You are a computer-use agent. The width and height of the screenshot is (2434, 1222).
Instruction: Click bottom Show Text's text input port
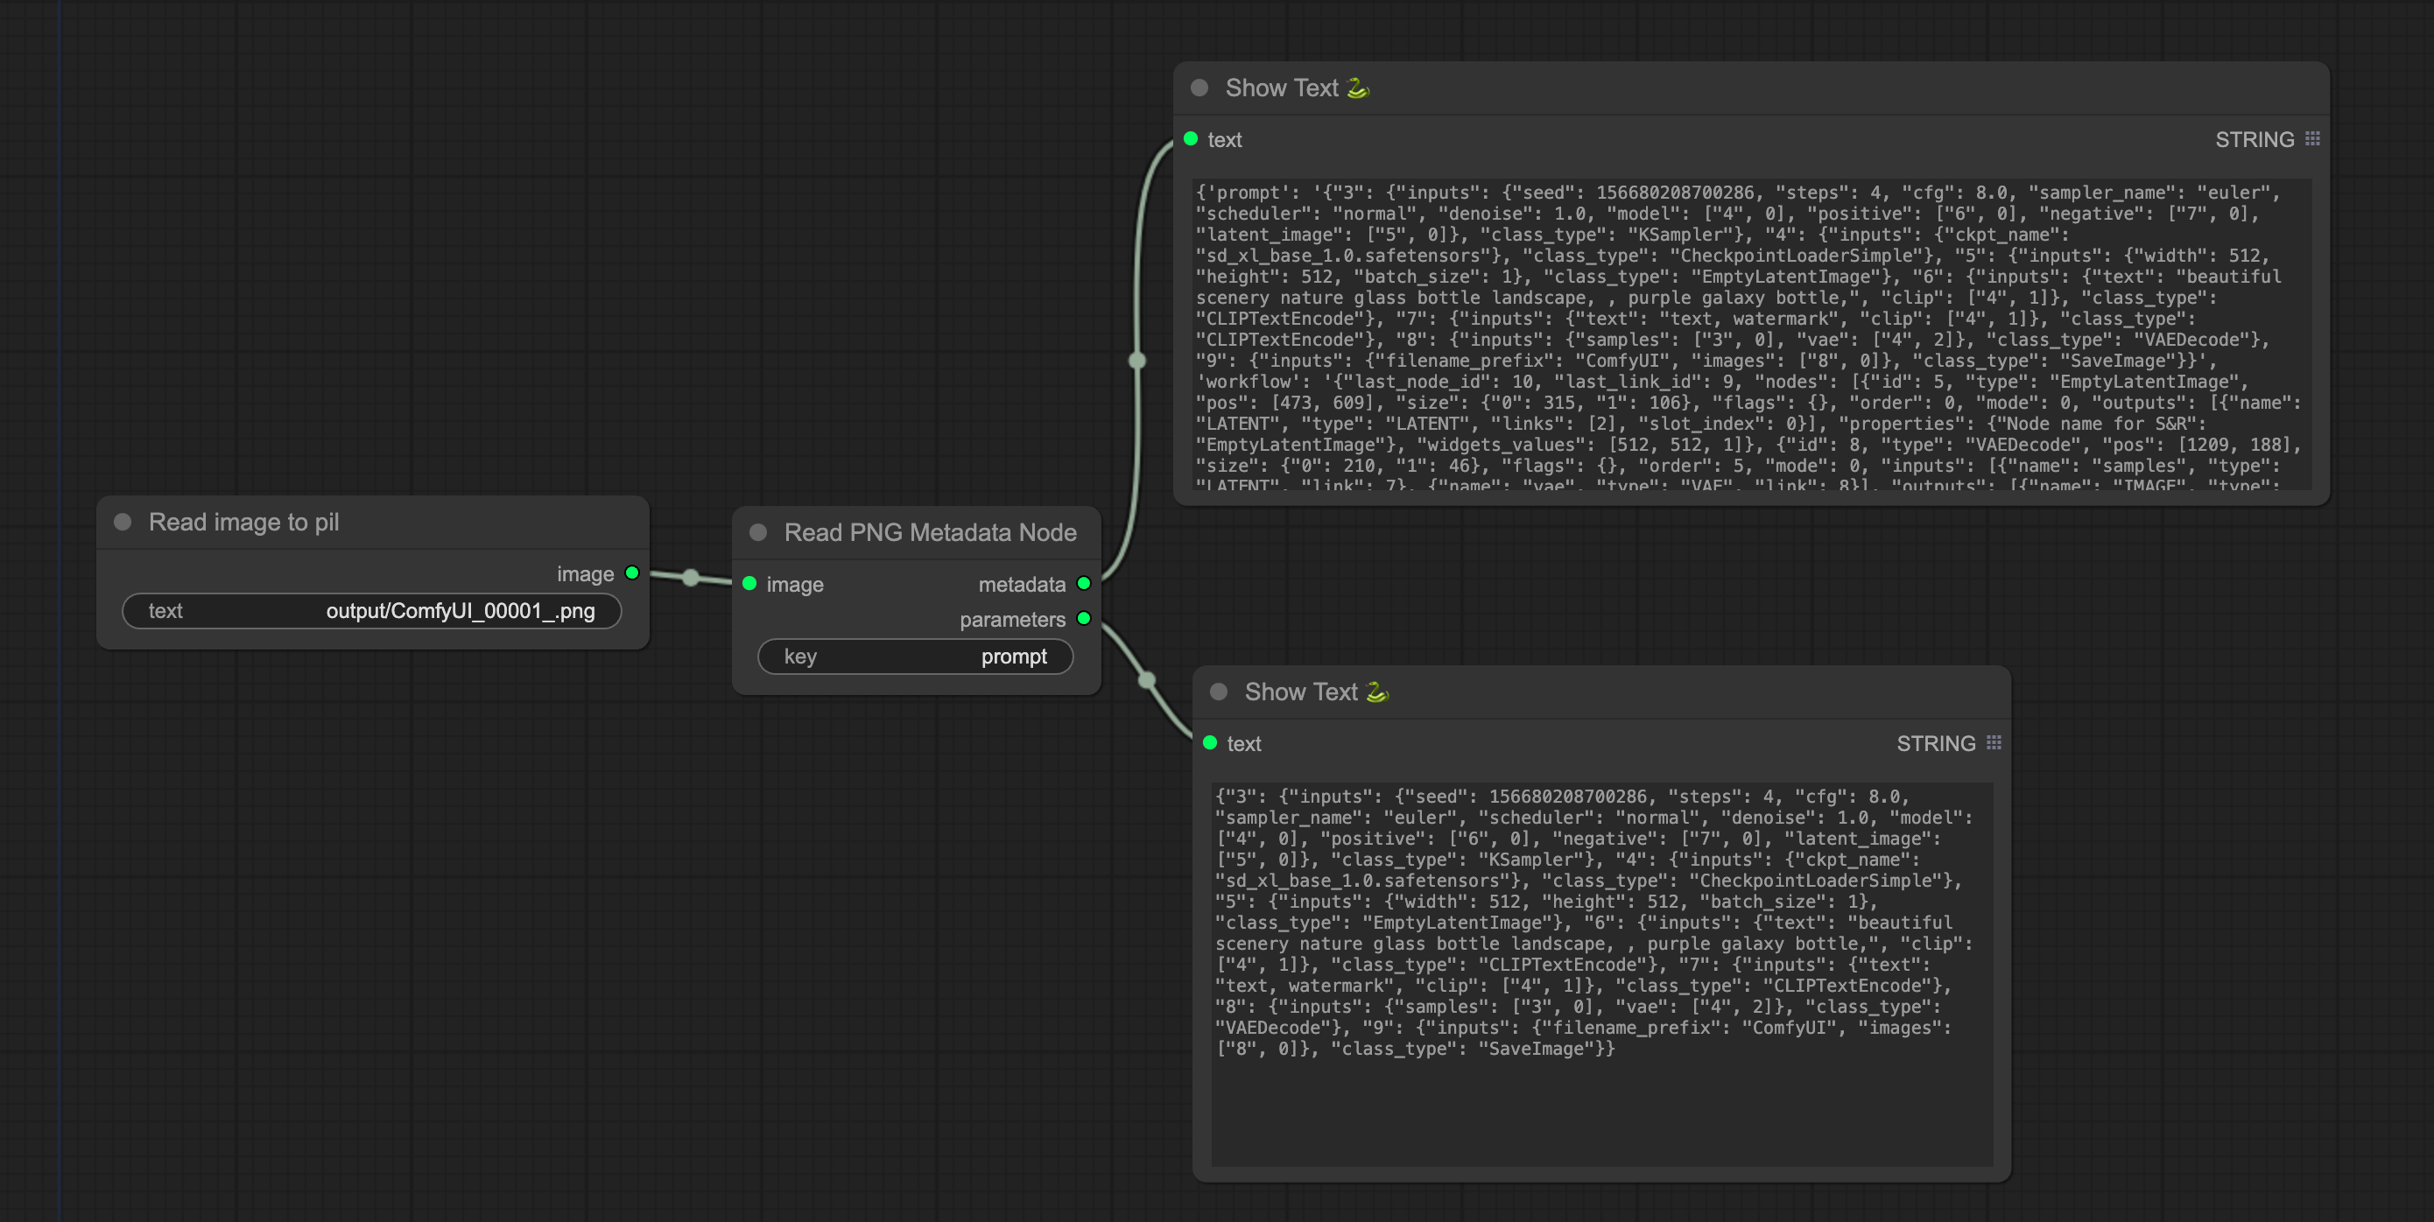point(1209,743)
